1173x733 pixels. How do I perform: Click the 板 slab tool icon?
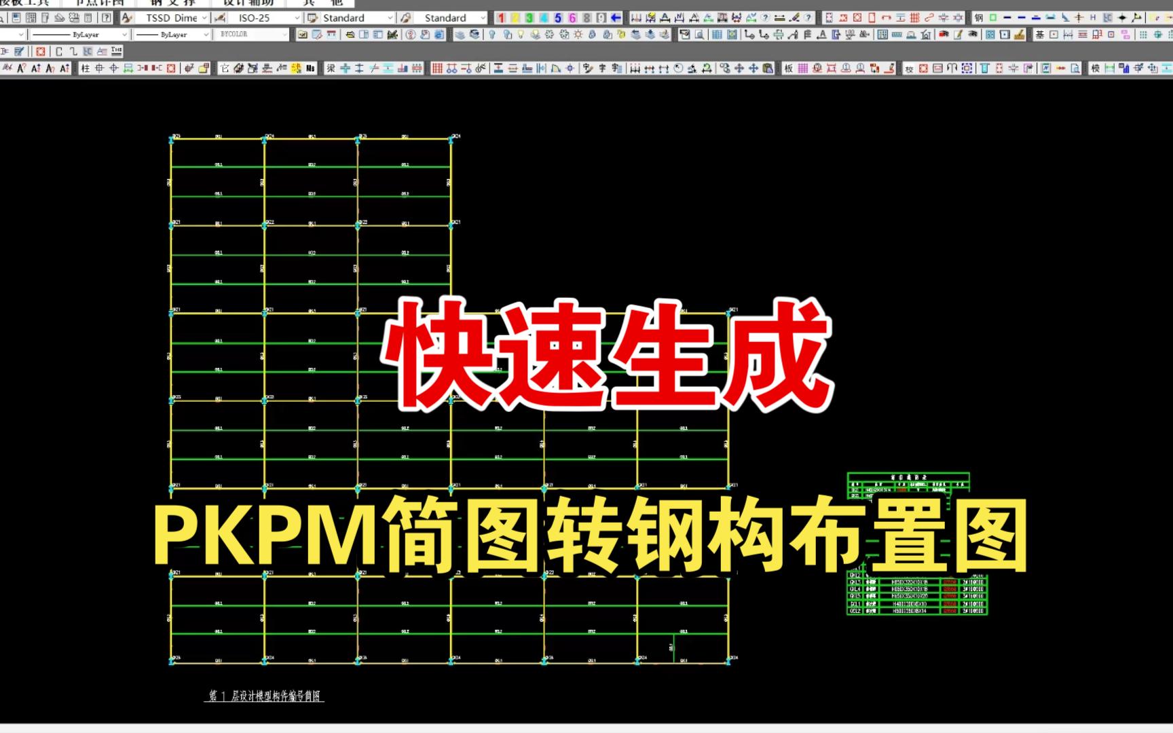[x=788, y=68]
